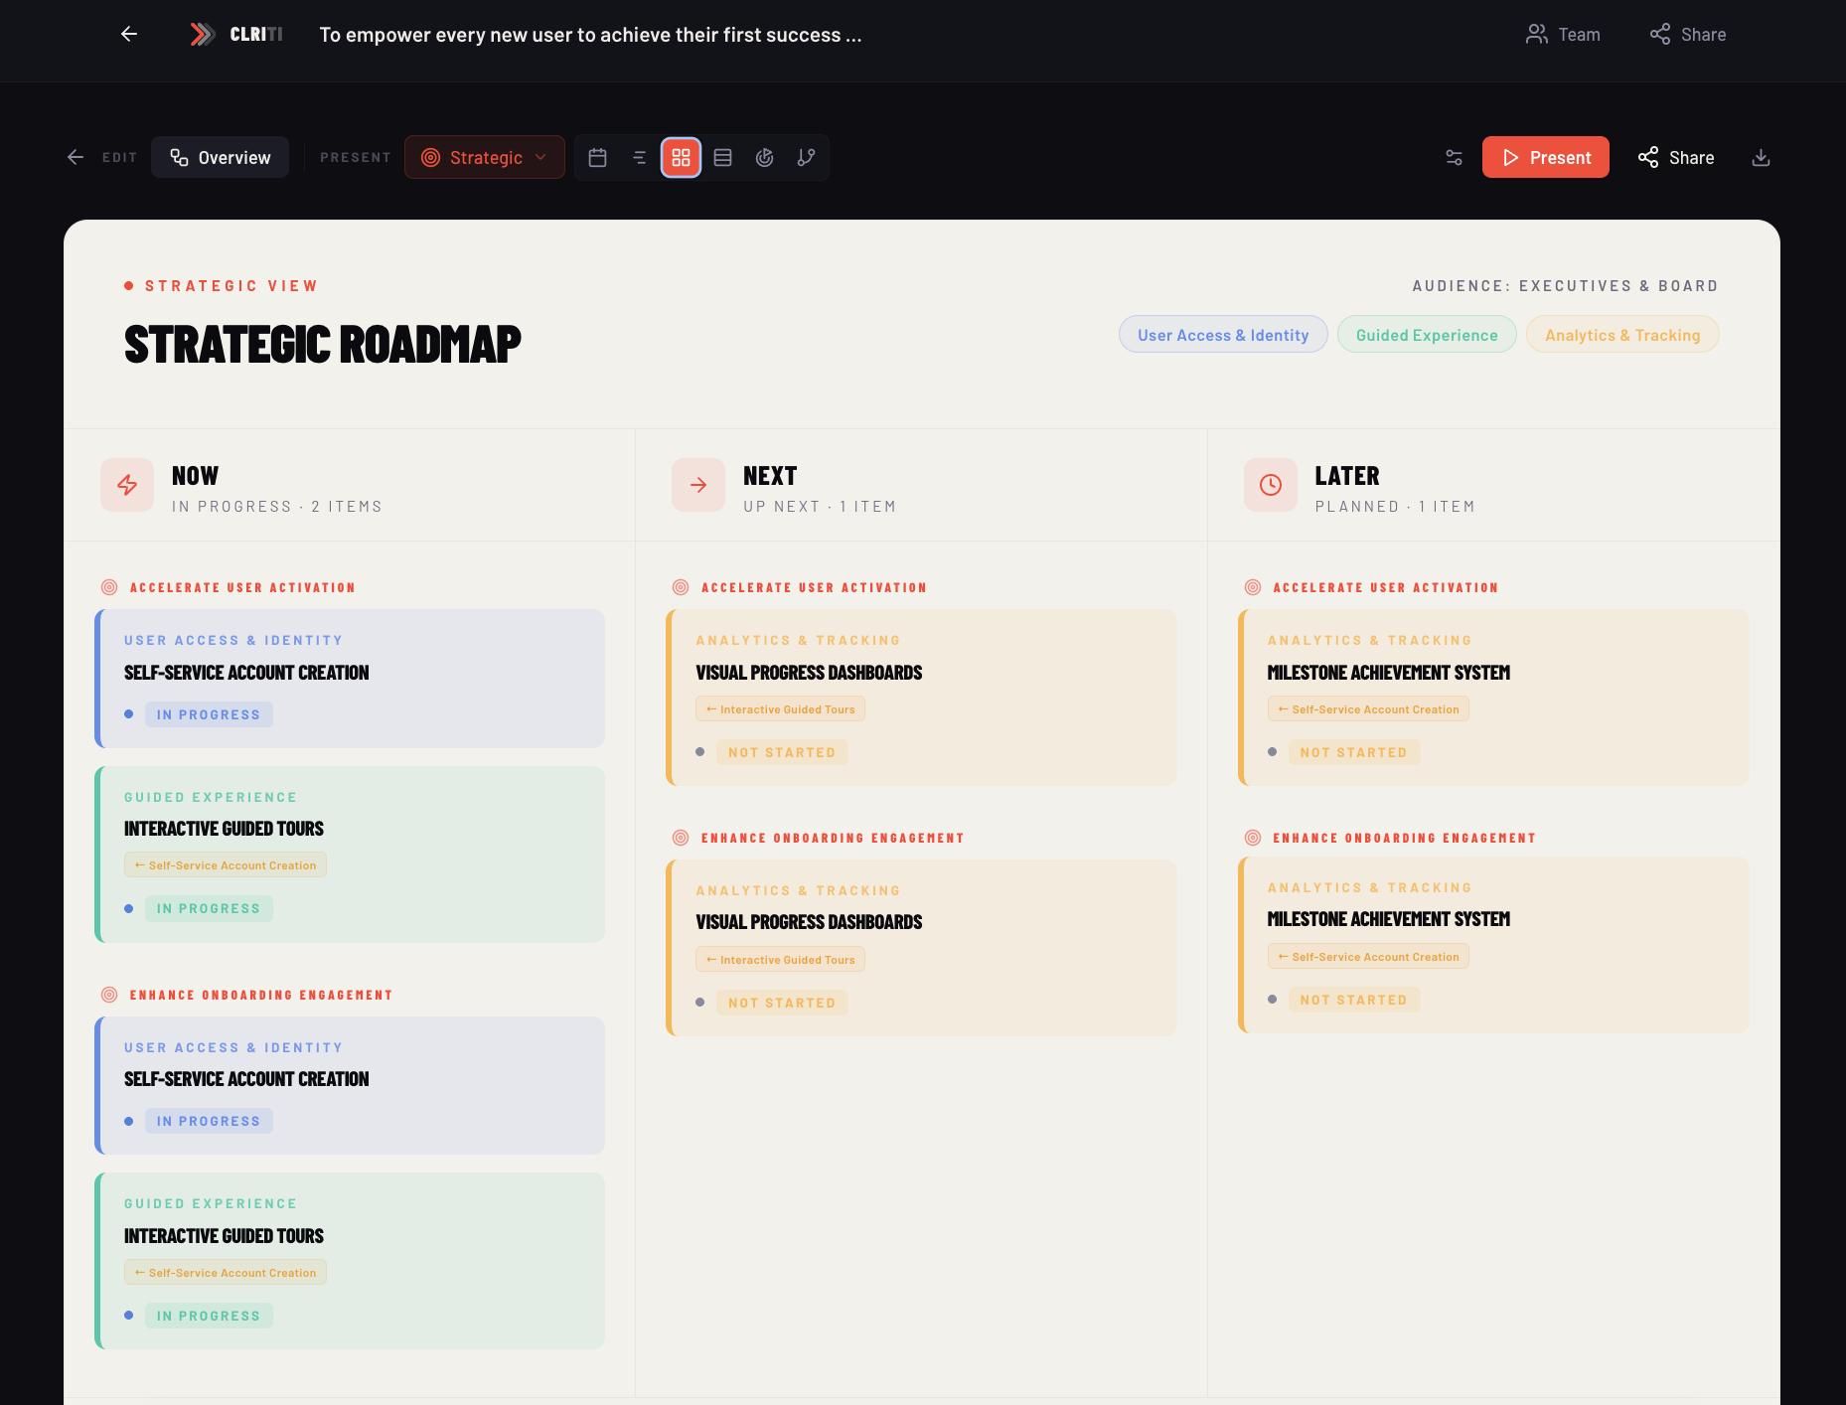Screen dimensions: 1846x1405
Task: Open the dependency branch view icon
Action: click(806, 157)
